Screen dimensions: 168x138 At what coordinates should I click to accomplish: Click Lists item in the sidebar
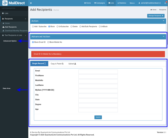pyautogui.click(x=7, y=13)
